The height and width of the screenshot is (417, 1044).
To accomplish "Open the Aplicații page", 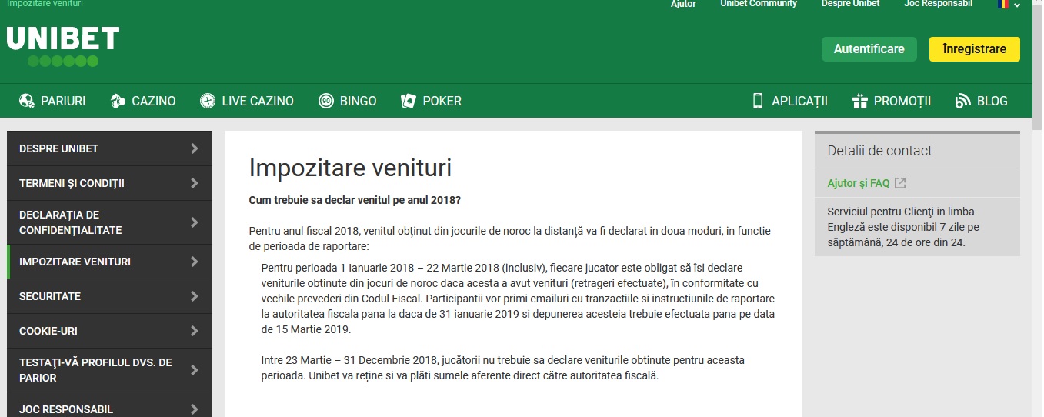I will pyautogui.click(x=790, y=101).
